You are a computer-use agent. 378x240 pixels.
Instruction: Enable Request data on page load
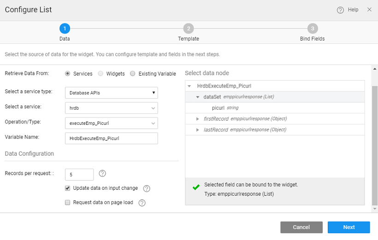tap(68, 202)
